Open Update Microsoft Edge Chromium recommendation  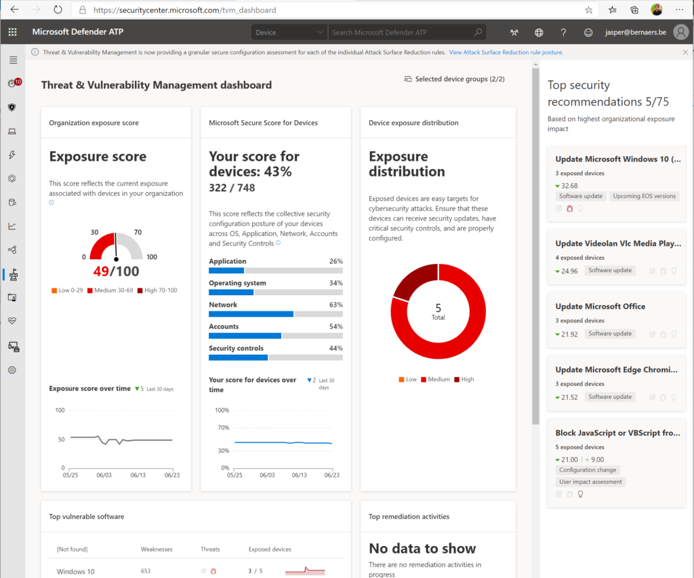point(616,383)
